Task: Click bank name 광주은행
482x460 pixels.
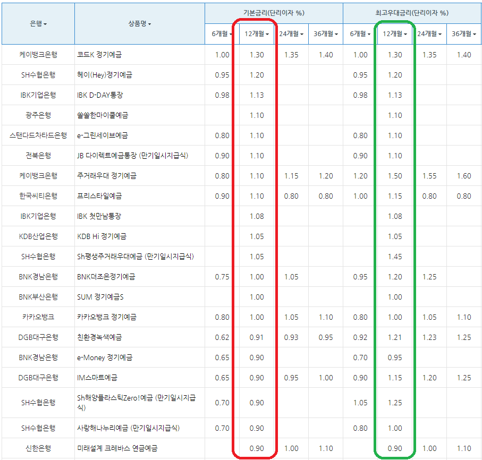Action: (38, 115)
